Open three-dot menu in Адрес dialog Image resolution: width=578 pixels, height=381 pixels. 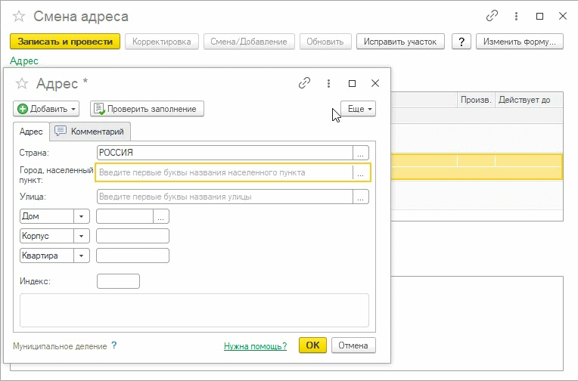pyautogui.click(x=328, y=83)
